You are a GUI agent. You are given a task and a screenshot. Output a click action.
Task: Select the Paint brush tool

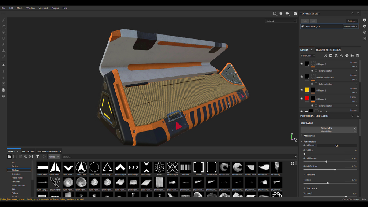click(x=4, y=20)
